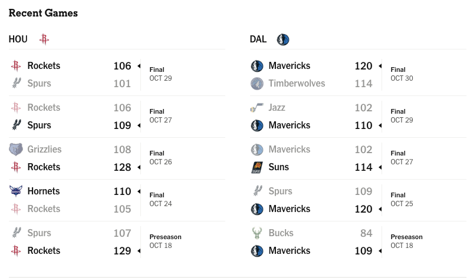
Task: Open the Timberwolves team link
Action: [x=297, y=84]
